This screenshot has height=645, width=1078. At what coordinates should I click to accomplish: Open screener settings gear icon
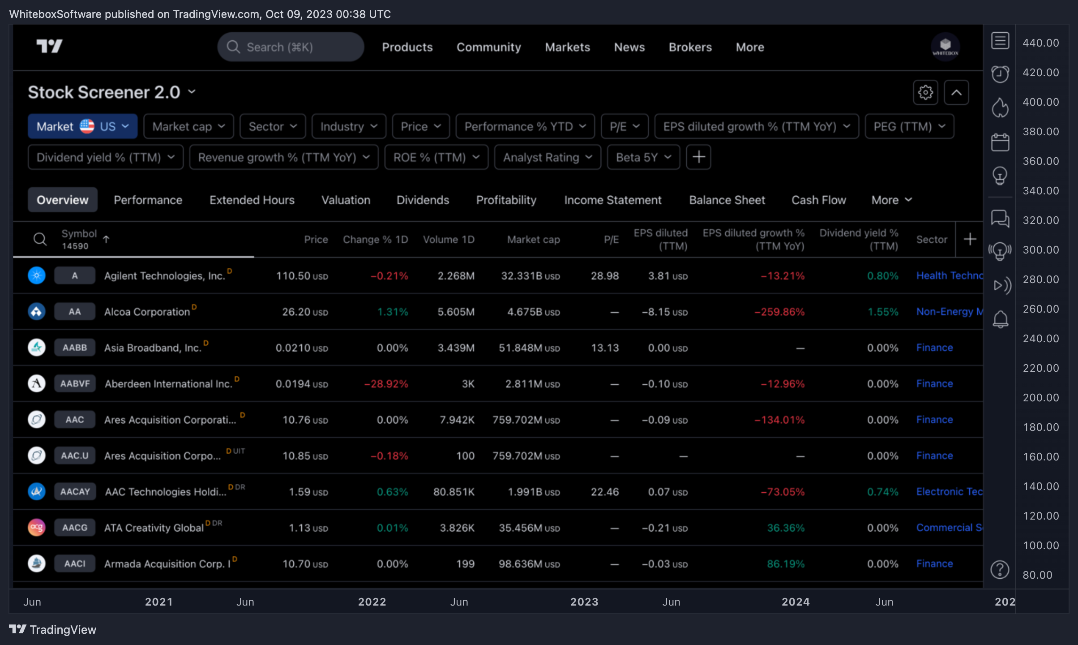tap(925, 93)
